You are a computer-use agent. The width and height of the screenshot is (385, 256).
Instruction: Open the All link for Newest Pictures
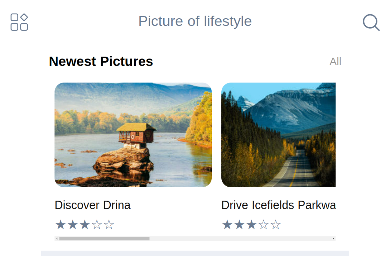click(335, 62)
